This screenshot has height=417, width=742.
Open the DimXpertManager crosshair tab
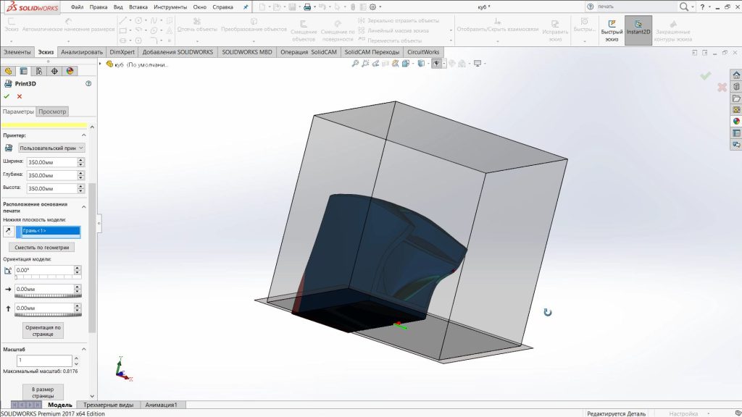[x=54, y=71]
